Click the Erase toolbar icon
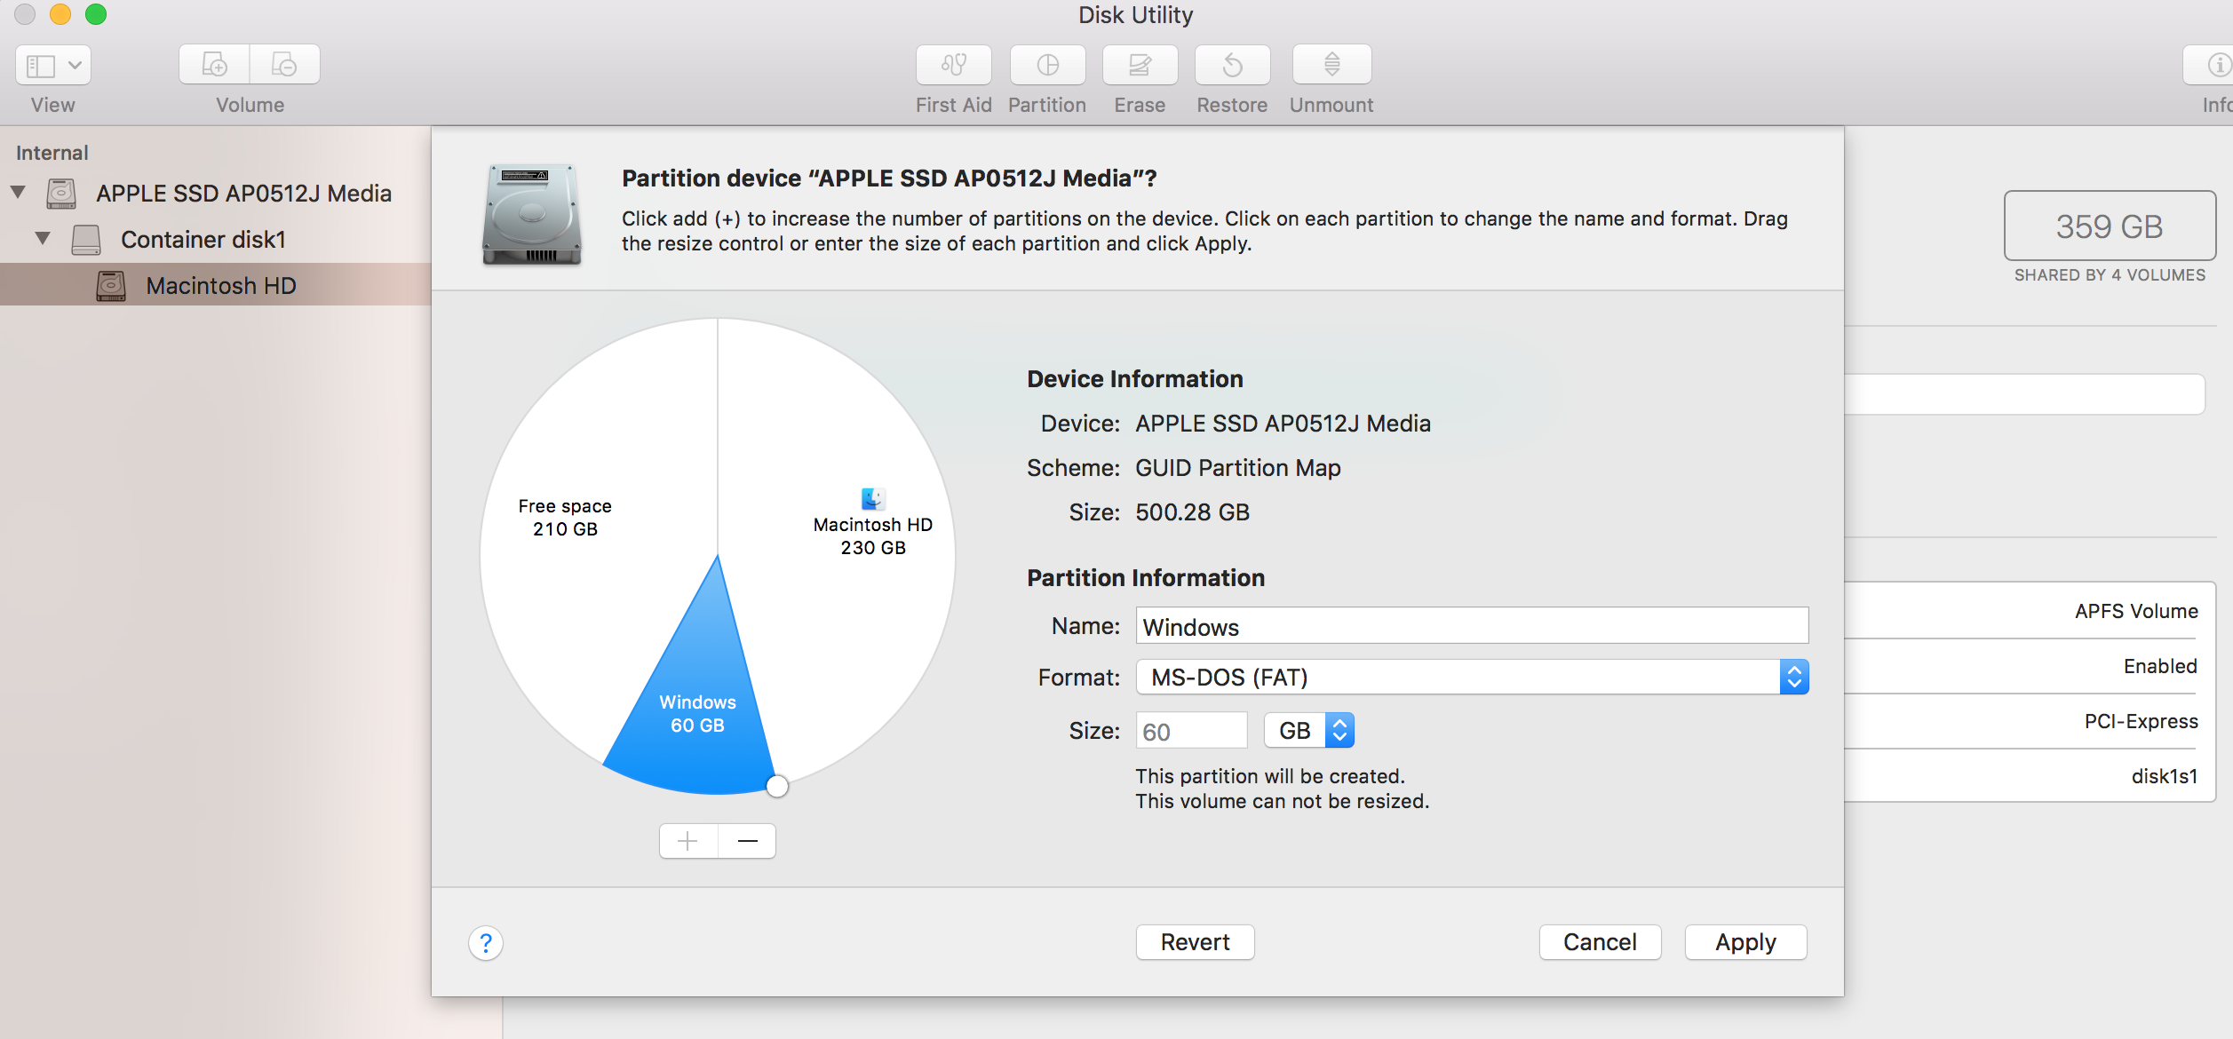 pyautogui.click(x=1140, y=65)
